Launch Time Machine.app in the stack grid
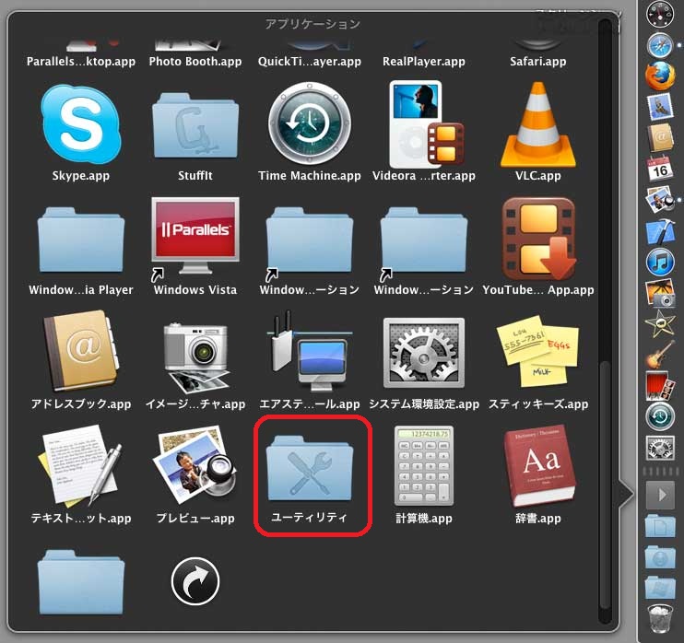The width and height of the screenshot is (684, 643). pyautogui.click(x=310, y=123)
